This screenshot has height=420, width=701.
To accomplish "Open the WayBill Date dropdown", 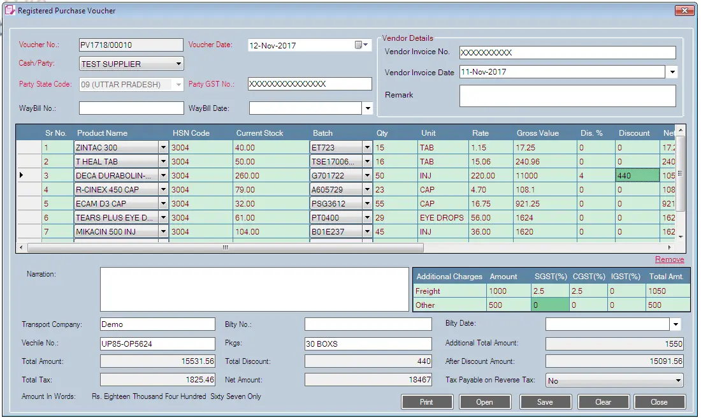I will pyautogui.click(x=367, y=109).
